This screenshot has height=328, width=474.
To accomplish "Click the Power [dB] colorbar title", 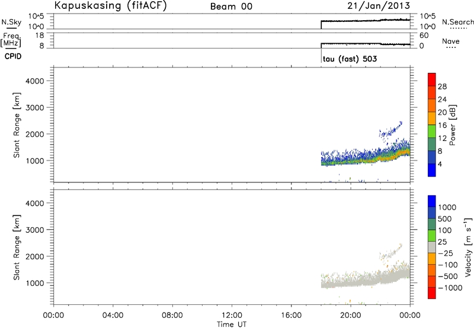I will click(x=452, y=125).
